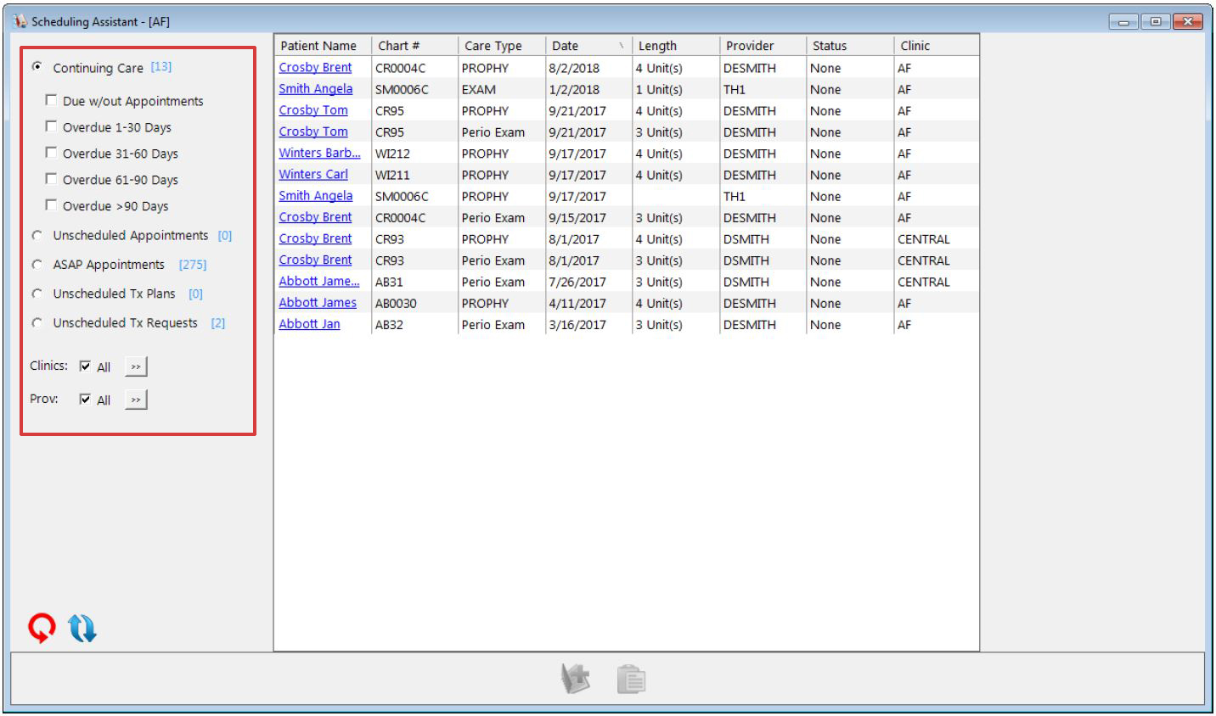Open the Abbott Jan patient link
1216x716 pixels.
(x=308, y=324)
